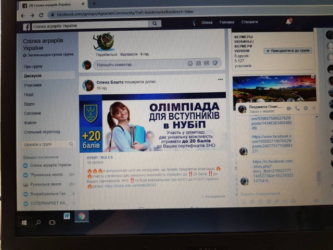
Task: Open the Olympiad НУБіП banner image
Action: (x=152, y=122)
